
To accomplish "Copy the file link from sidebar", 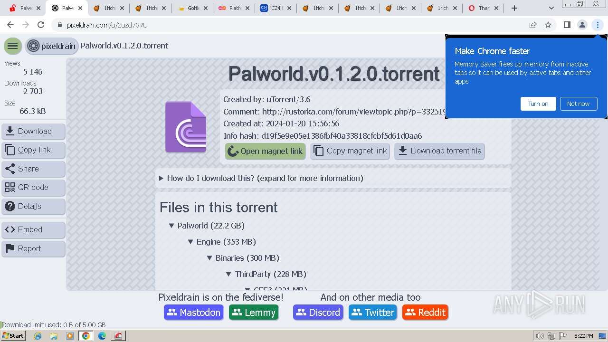I will click(x=33, y=150).
